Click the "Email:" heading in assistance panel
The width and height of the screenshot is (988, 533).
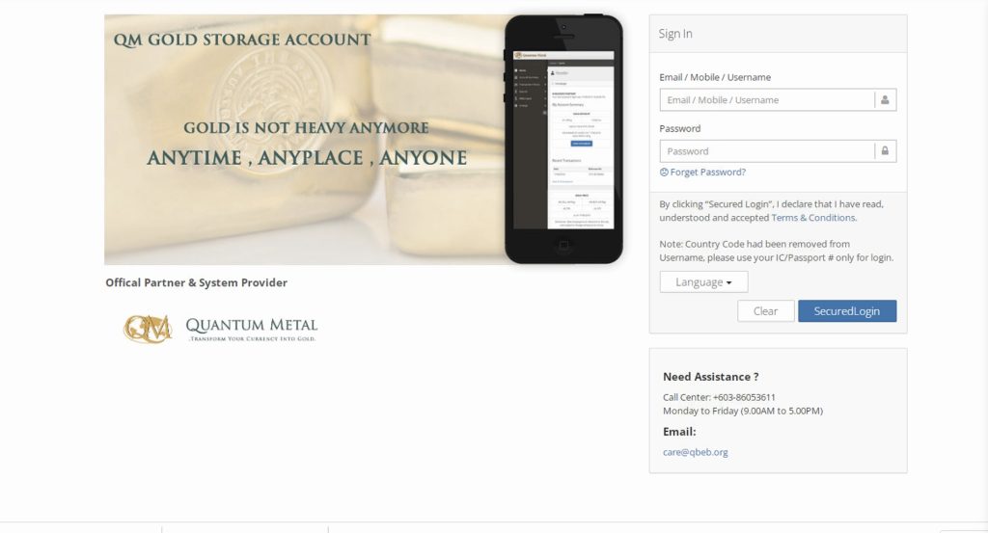(679, 432)
